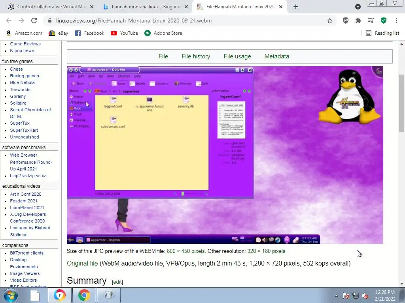Jump to the File section
Viewport: 405px width, 303px height.
click(x=163, y=56)
